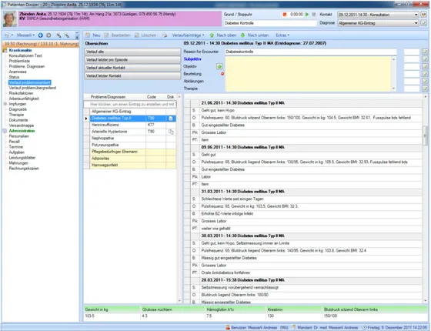Image resolution: width=431 pixels, height=331 pixels.
Task: Collapse the Administration tree node
Action: (5, 131)
